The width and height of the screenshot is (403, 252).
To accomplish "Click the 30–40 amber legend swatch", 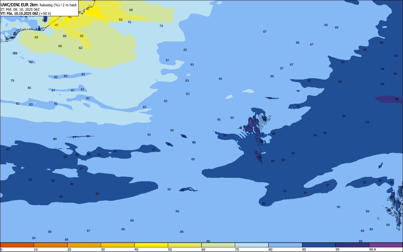I will [117, 245].
